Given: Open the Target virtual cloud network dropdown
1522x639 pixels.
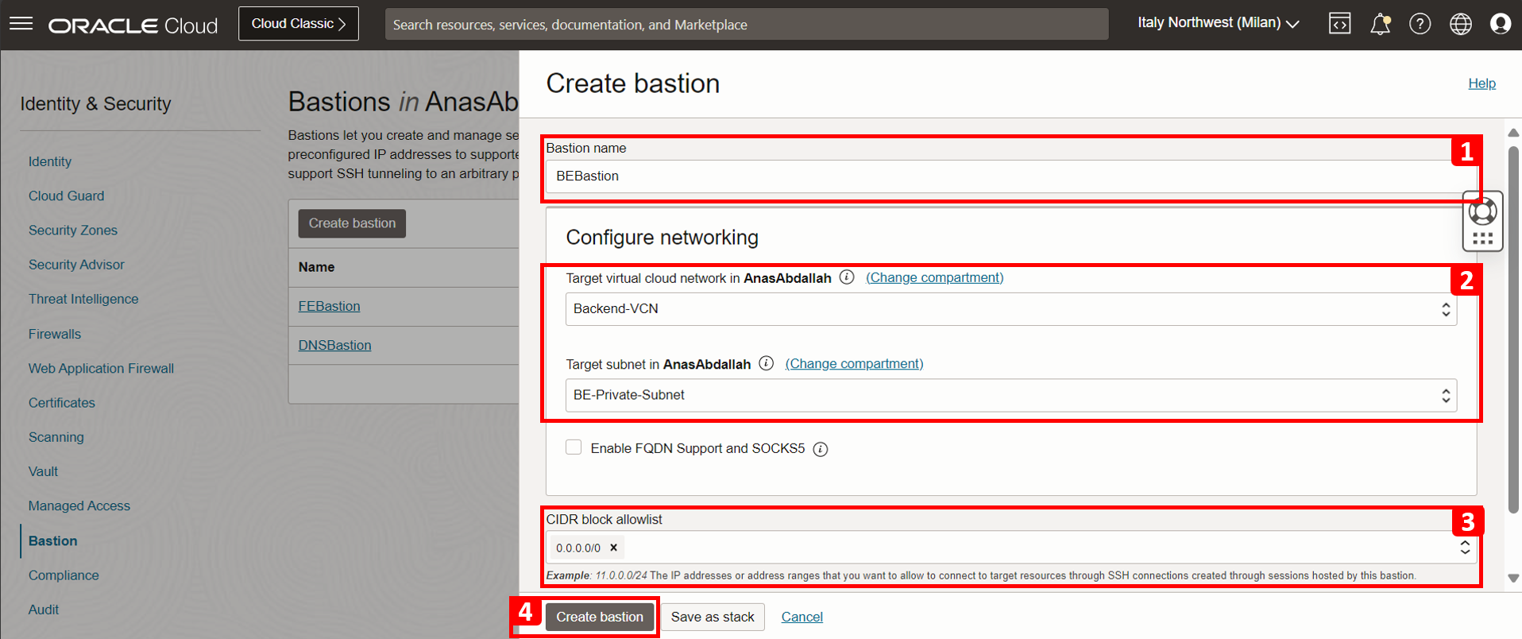Looking at the screenshot, I should 1010,309.
